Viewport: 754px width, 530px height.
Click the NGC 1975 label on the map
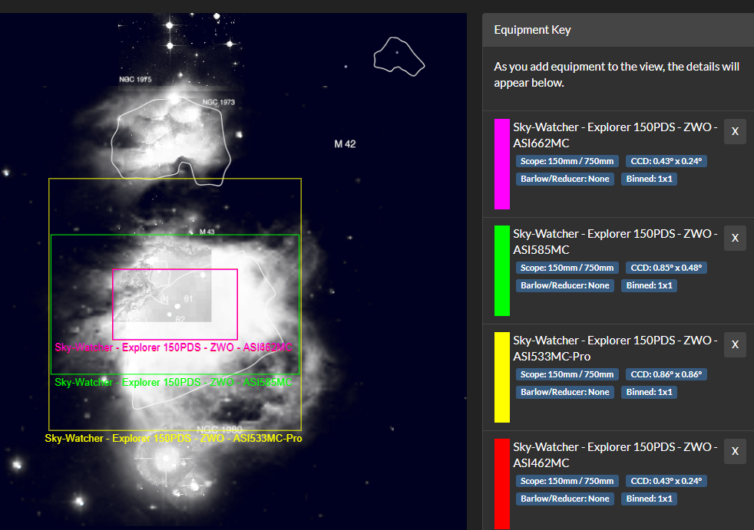point(135,79)
